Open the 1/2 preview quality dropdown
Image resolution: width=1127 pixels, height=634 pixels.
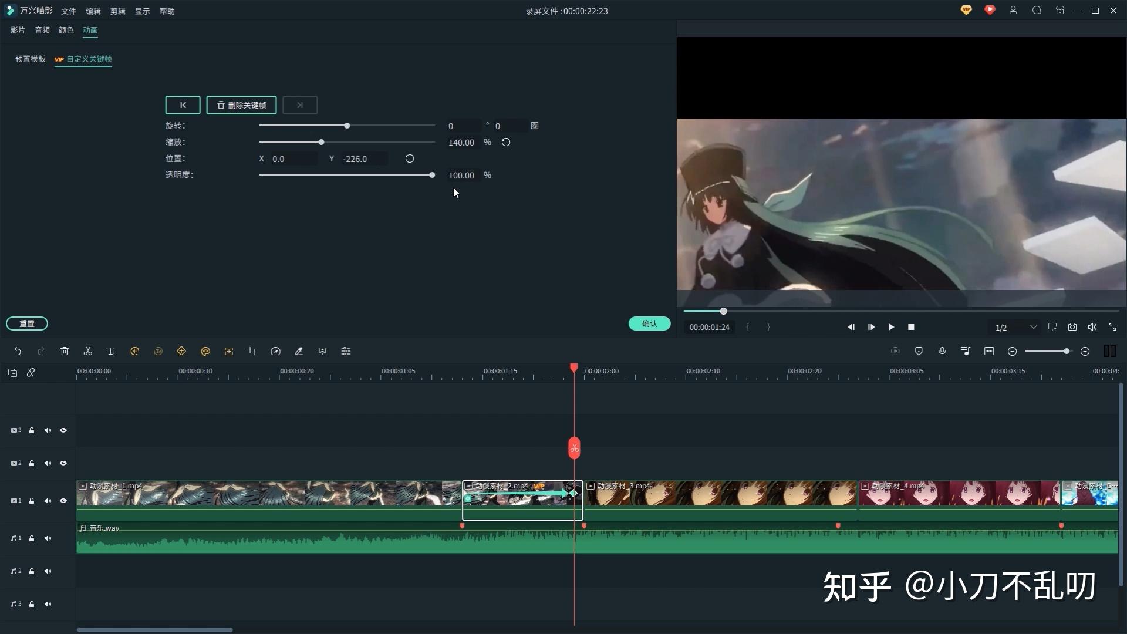click(1015, 327)
